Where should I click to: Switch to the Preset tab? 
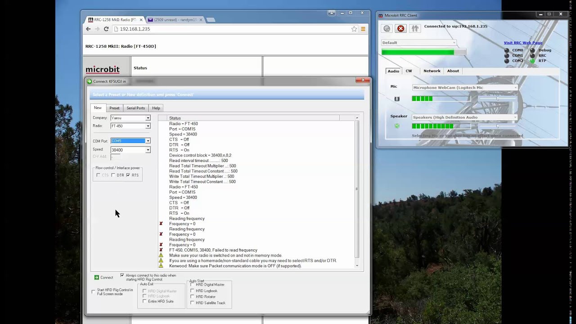coord(114,108)
